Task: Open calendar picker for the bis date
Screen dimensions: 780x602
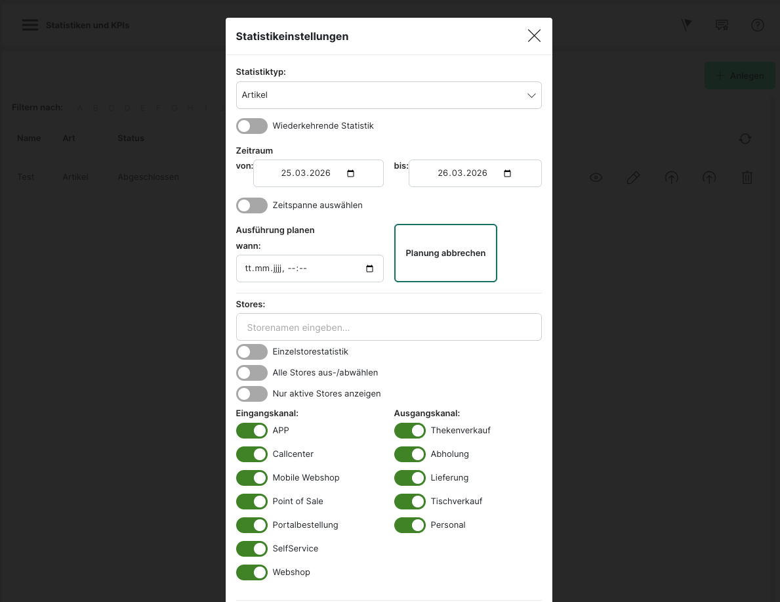Action: (507, 173)
